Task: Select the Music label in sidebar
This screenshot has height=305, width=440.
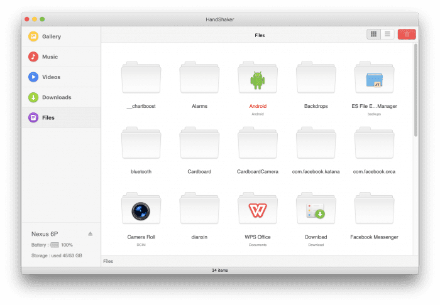Action: click(50, 57)
